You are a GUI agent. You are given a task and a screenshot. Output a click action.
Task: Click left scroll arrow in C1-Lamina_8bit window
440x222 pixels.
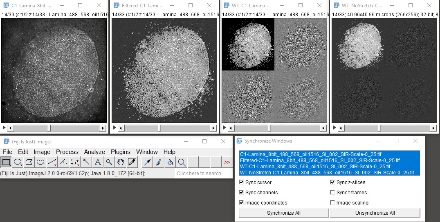[11, 128]
